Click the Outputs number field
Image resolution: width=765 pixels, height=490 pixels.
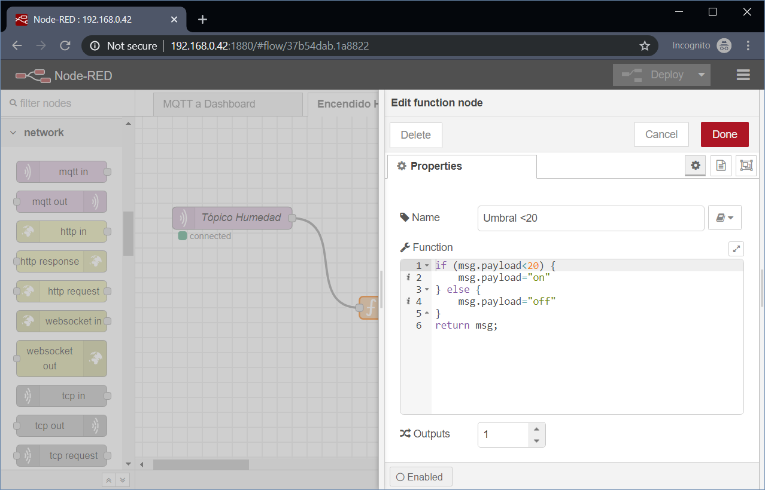click(x=503, y=434)
